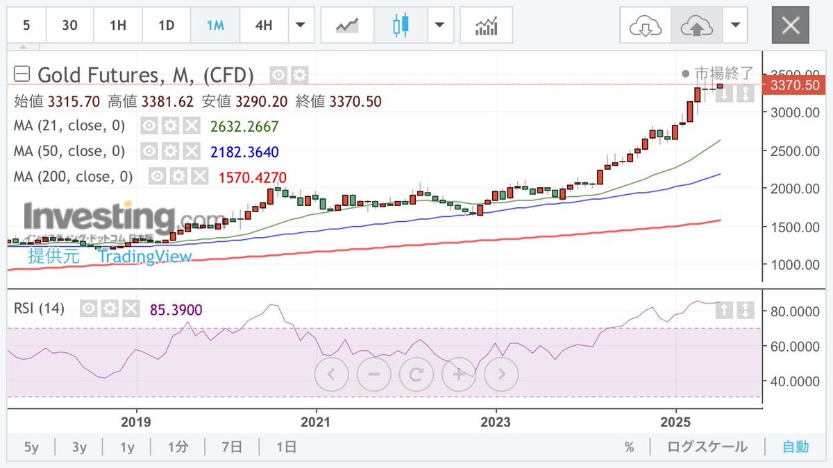833x468 pixels.
Task: Remove the MA 200 indicator
Action: pos(199,177)
